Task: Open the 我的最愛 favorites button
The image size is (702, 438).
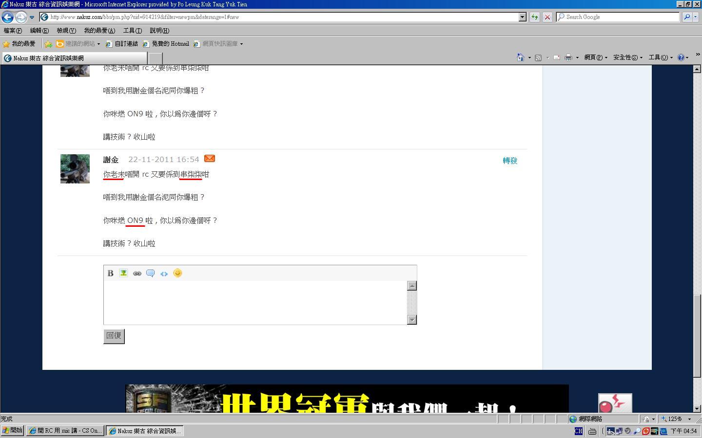Action: pos(19,44)
